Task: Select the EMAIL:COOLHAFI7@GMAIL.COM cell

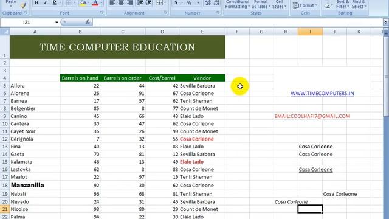Action: click(312, 116)
